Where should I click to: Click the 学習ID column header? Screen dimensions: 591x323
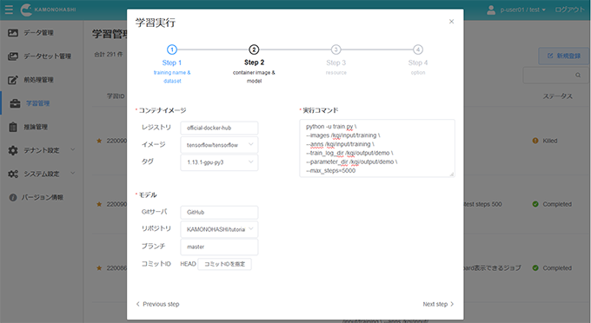116,96
